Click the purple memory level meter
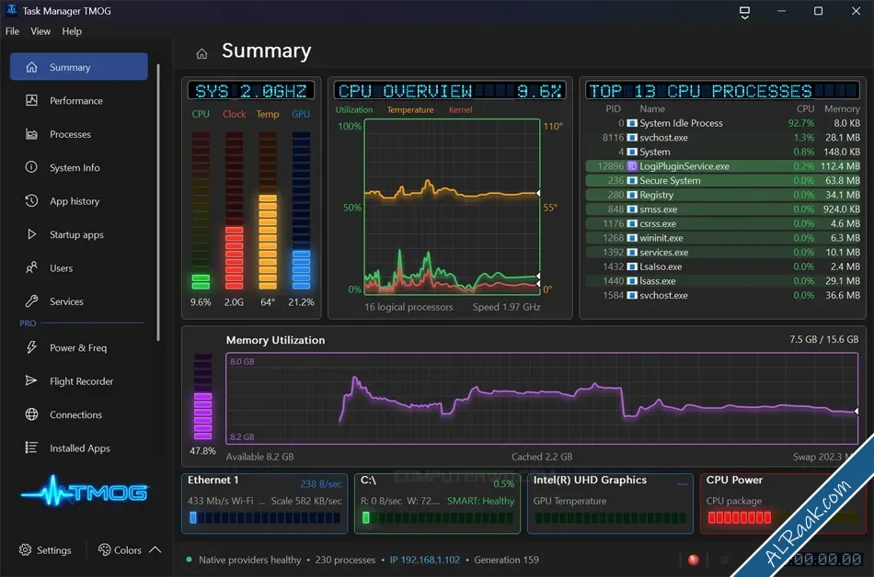 [202, 397]
